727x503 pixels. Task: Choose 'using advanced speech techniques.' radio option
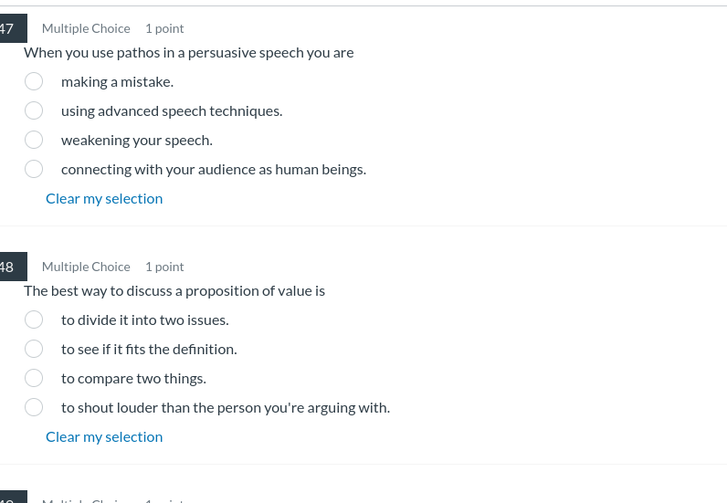click(34, 110)
